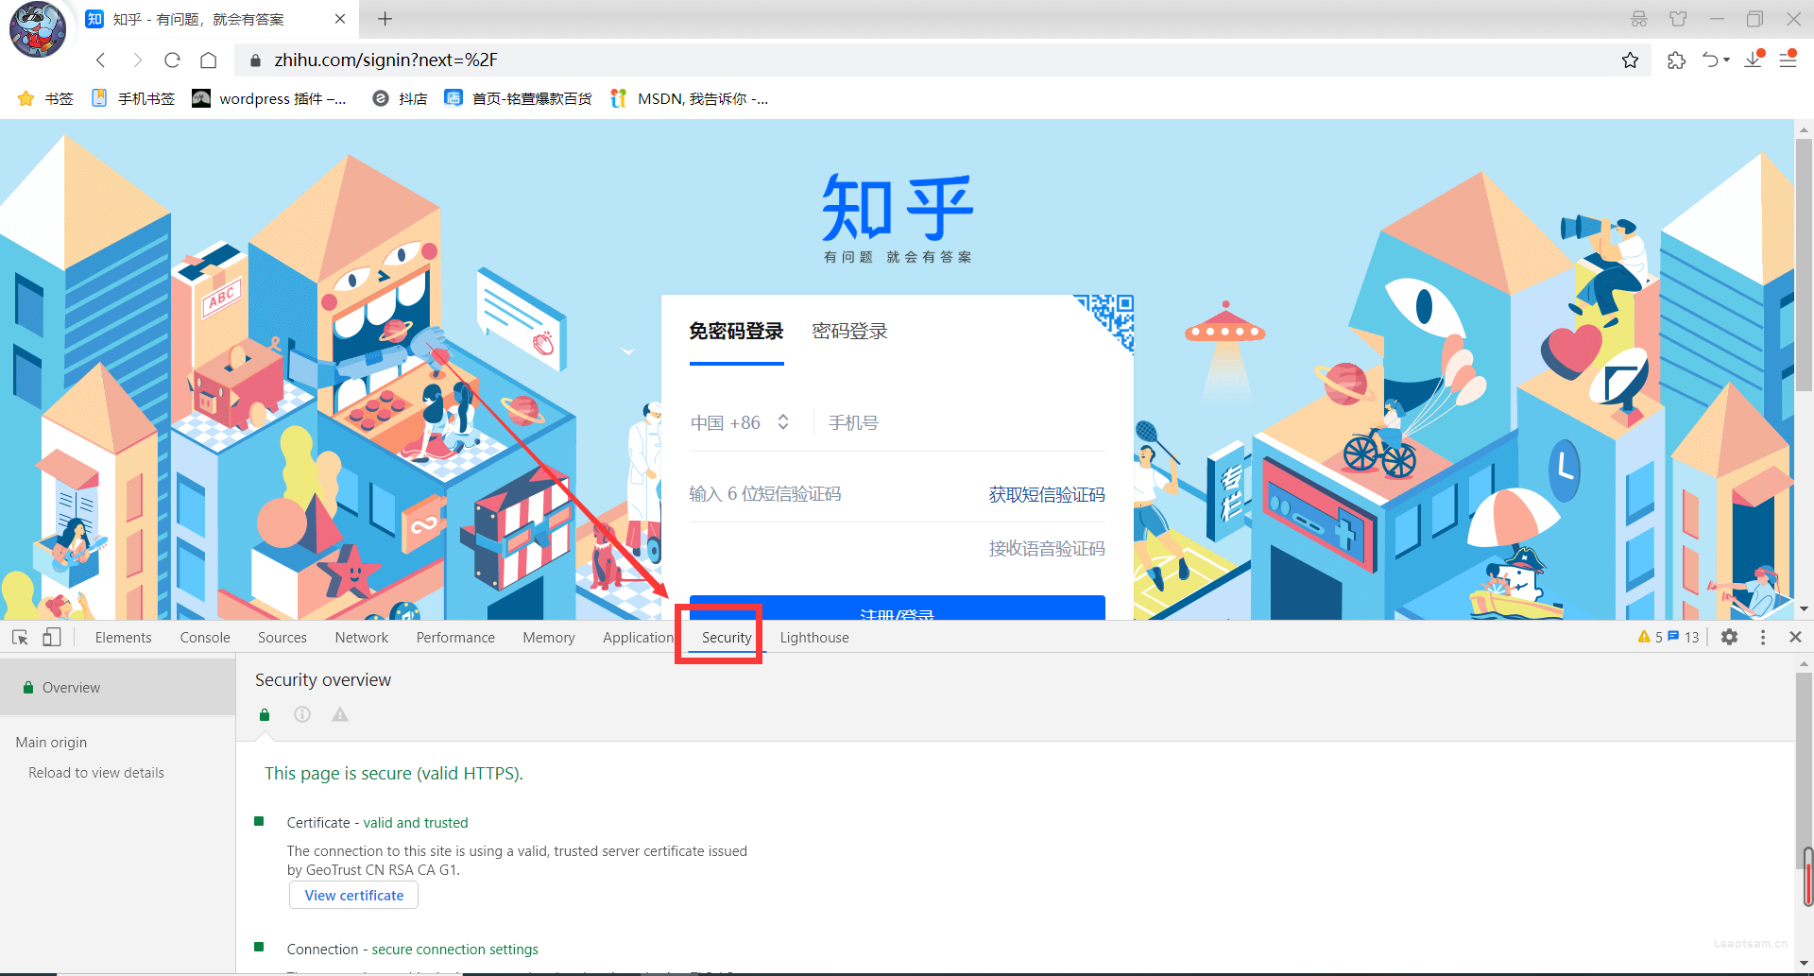Click 'valid and trusted' certificate text
Screen dimensions: 1814x976
(416, 823)
